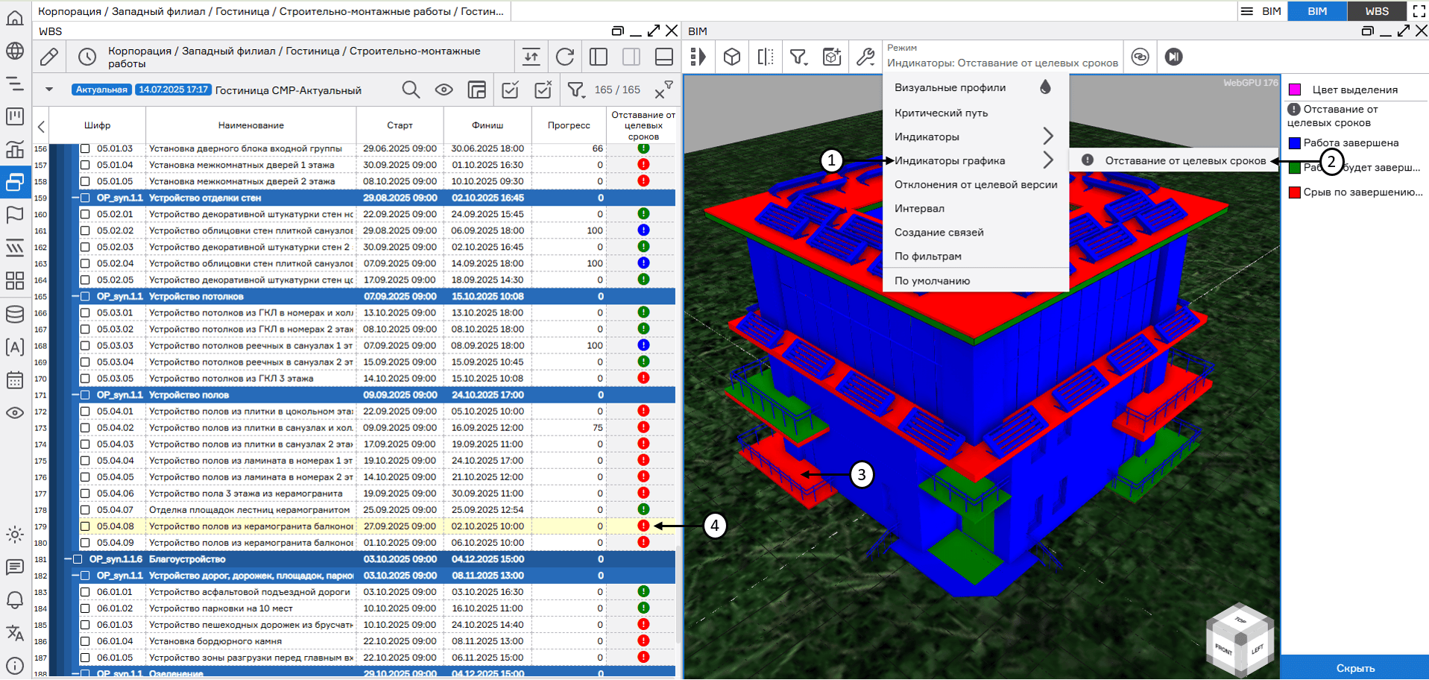Check the box for row 05.04.08
This screenshot has height=680, width=1429.
click(85, 526)
